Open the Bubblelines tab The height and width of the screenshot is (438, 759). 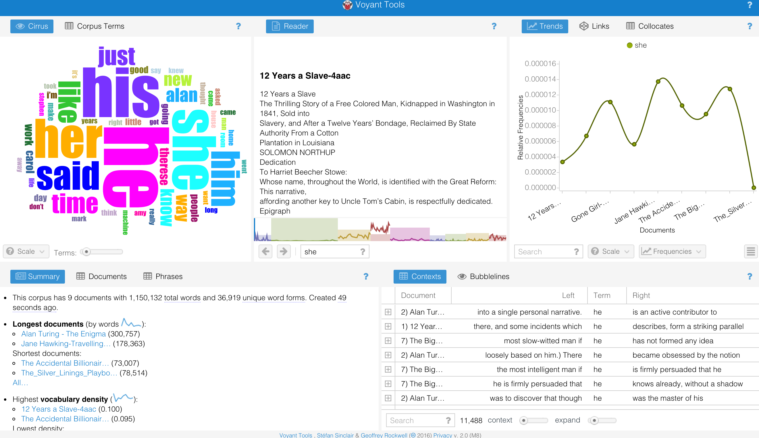[483, 276]
